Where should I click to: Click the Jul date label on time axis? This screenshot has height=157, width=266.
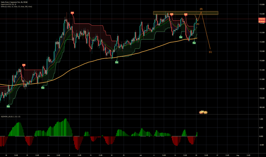140,155
